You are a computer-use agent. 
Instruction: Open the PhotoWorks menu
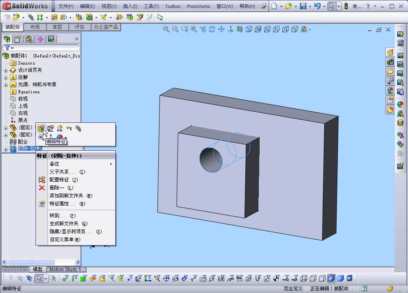(198, 6)
